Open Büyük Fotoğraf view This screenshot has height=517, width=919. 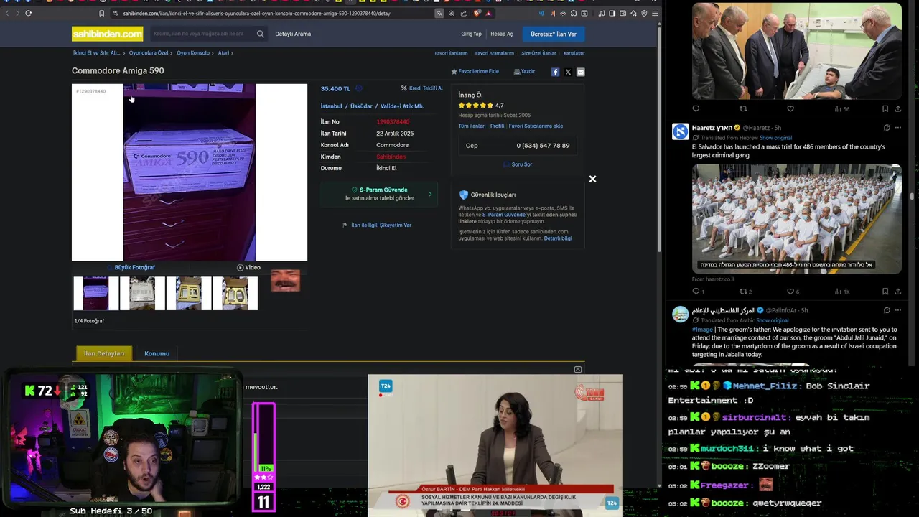[x=134, y=268]
